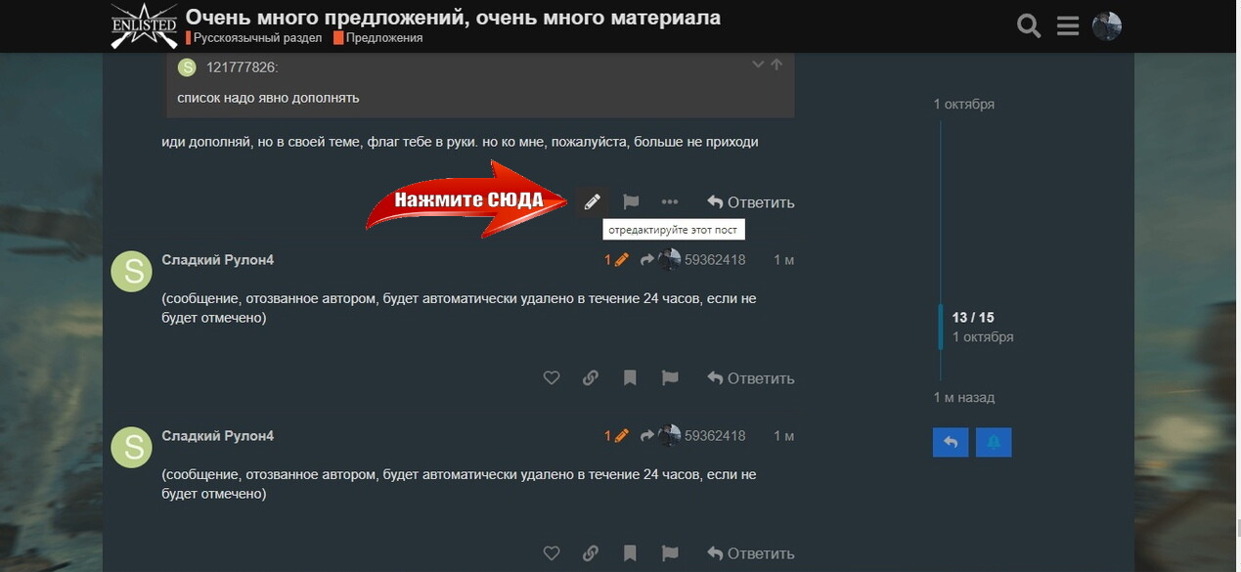Jump to quoted post via up arrow
This screenshot has height=572, width=1241.
[x=776, y=65]
